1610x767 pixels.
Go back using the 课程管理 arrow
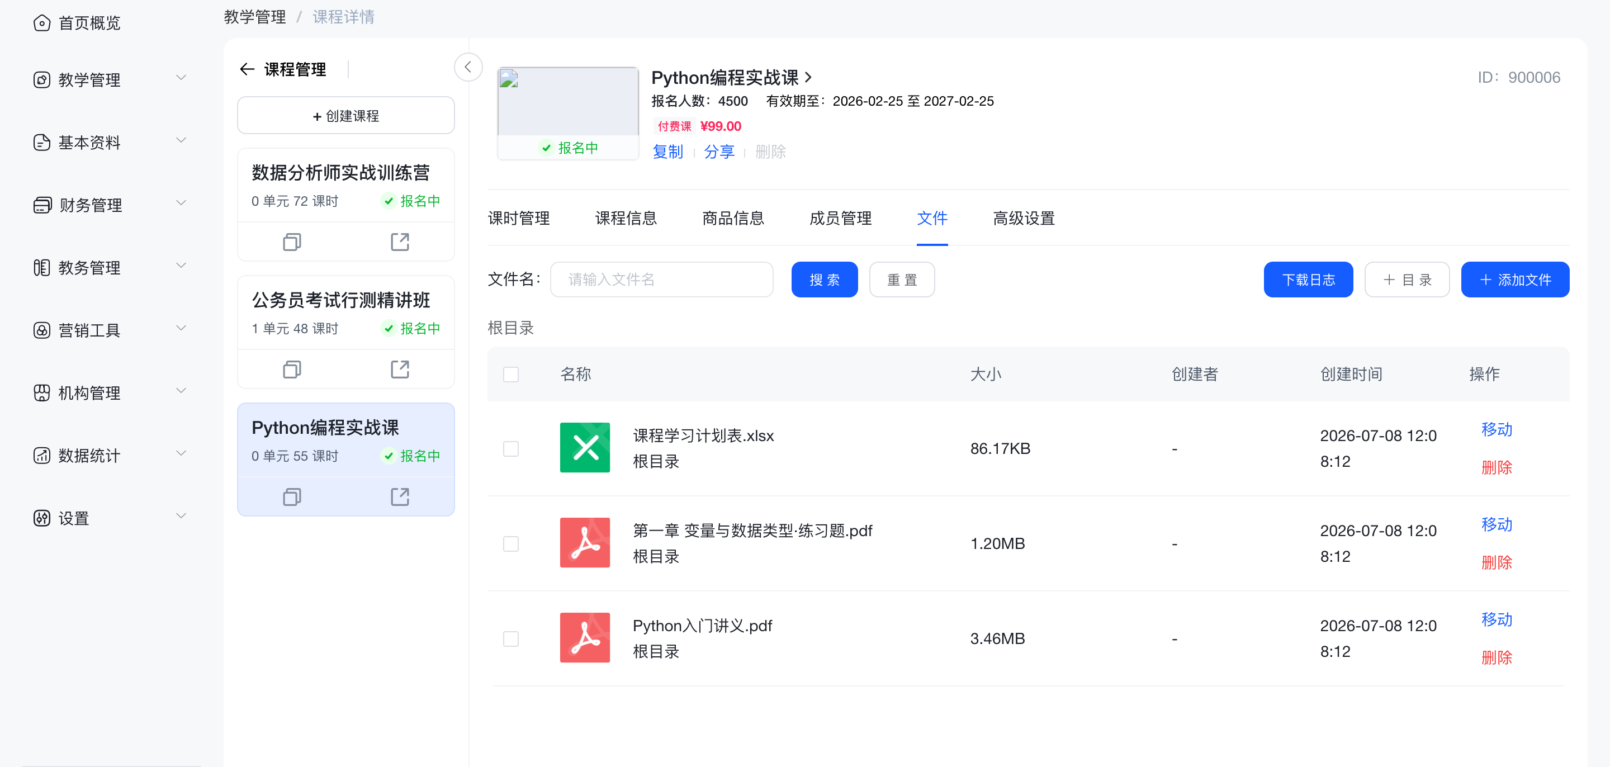tap(247, 69)
